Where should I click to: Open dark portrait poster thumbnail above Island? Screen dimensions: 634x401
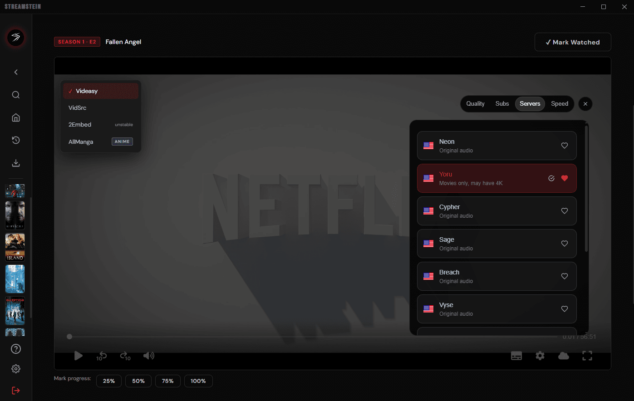(x=15, y=215)
